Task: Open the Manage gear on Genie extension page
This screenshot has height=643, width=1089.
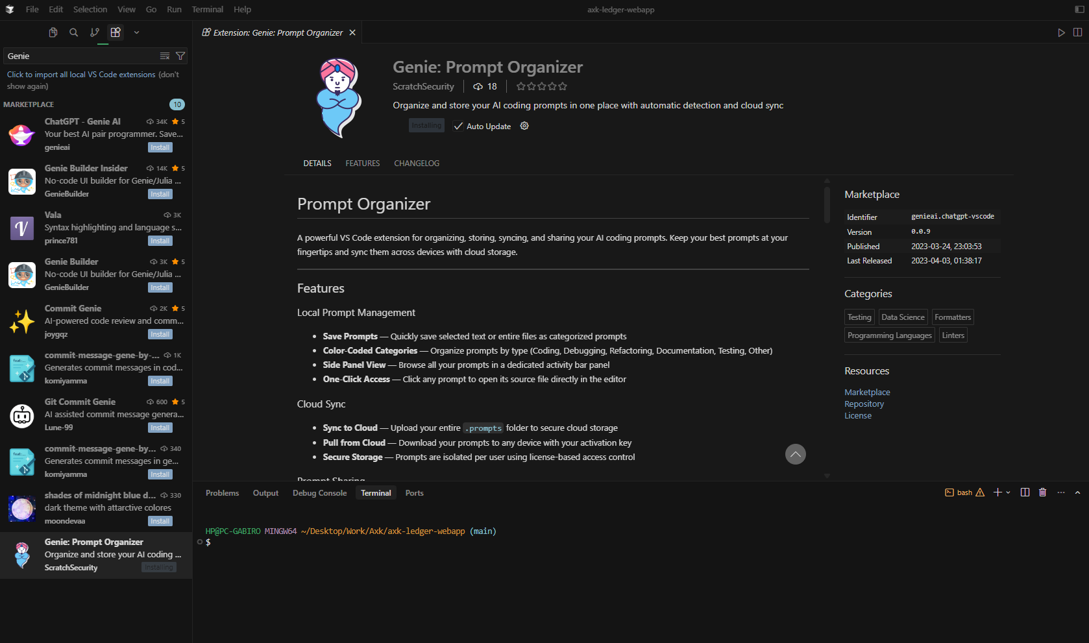Action: pyautogui.click(x=524, y=126)
